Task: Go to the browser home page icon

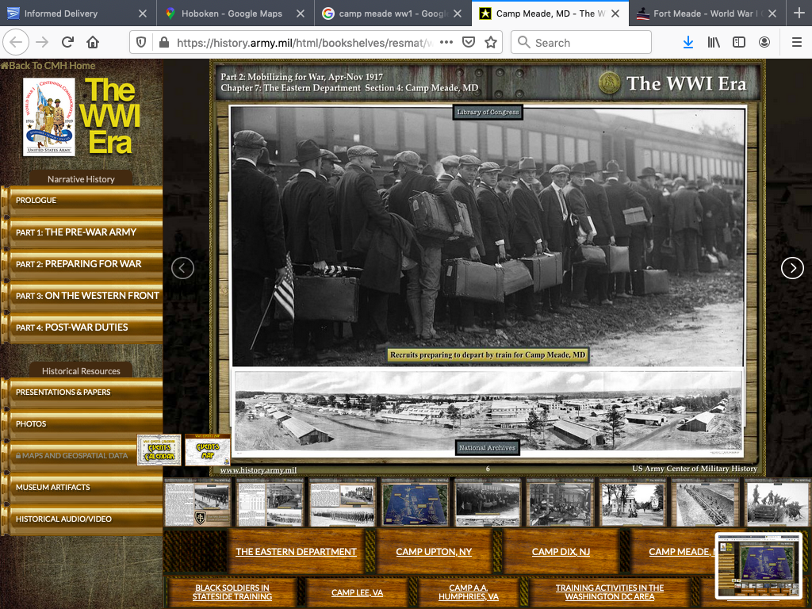Action: click(93, 42)
